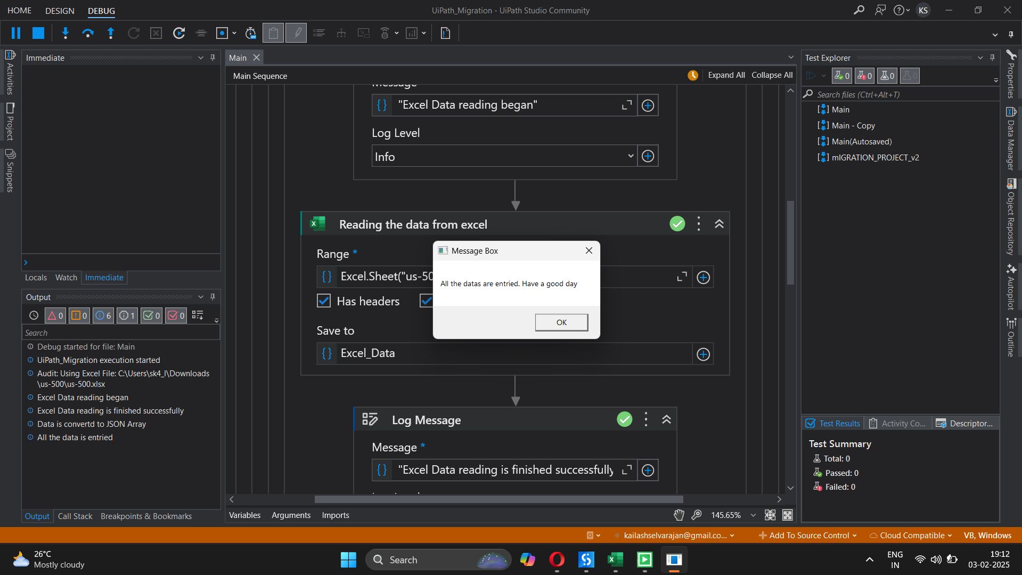1022x575 pixels.
Task: Click the Test Explorer search files field
Action: click(900, 94)
